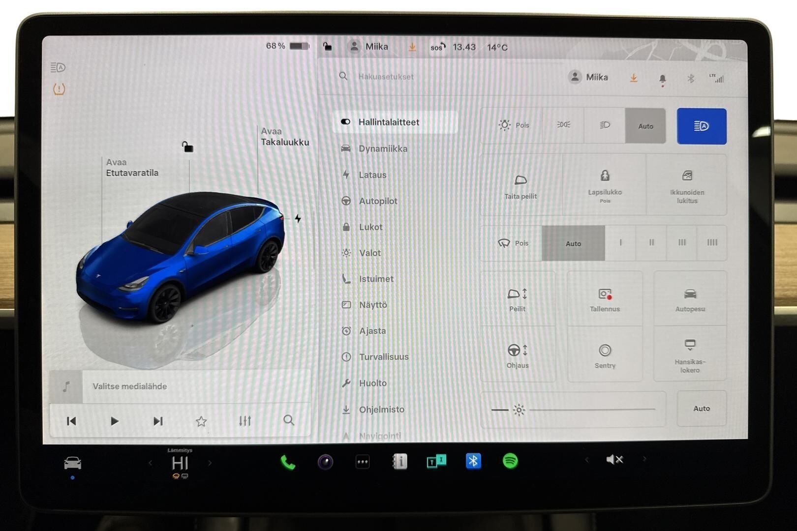The image size is (797, 531).
Task: Open Hansikaslokero glovebox
Action: pyautogui.click(x=690, y=354)
